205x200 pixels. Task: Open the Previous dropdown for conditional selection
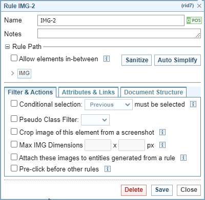point(109,105)
